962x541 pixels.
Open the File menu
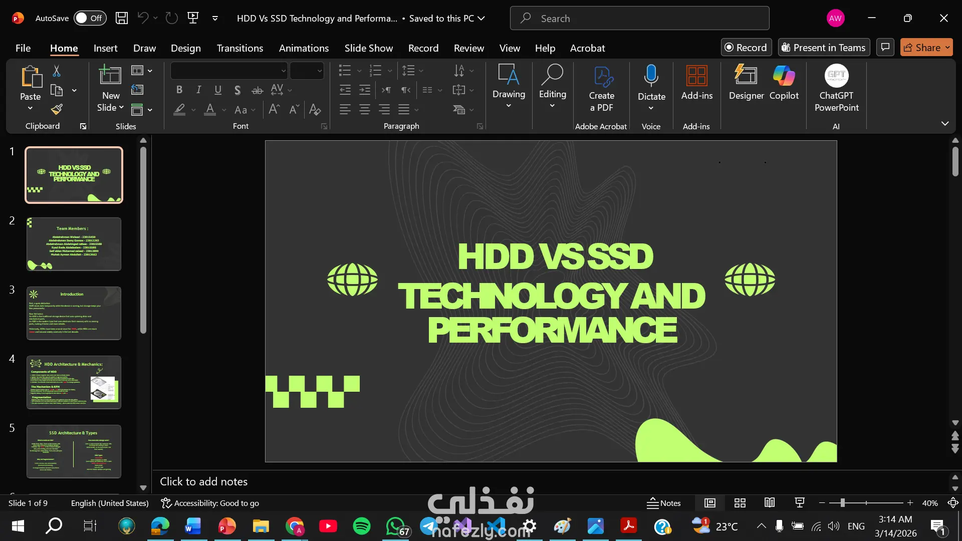(23, 48)
